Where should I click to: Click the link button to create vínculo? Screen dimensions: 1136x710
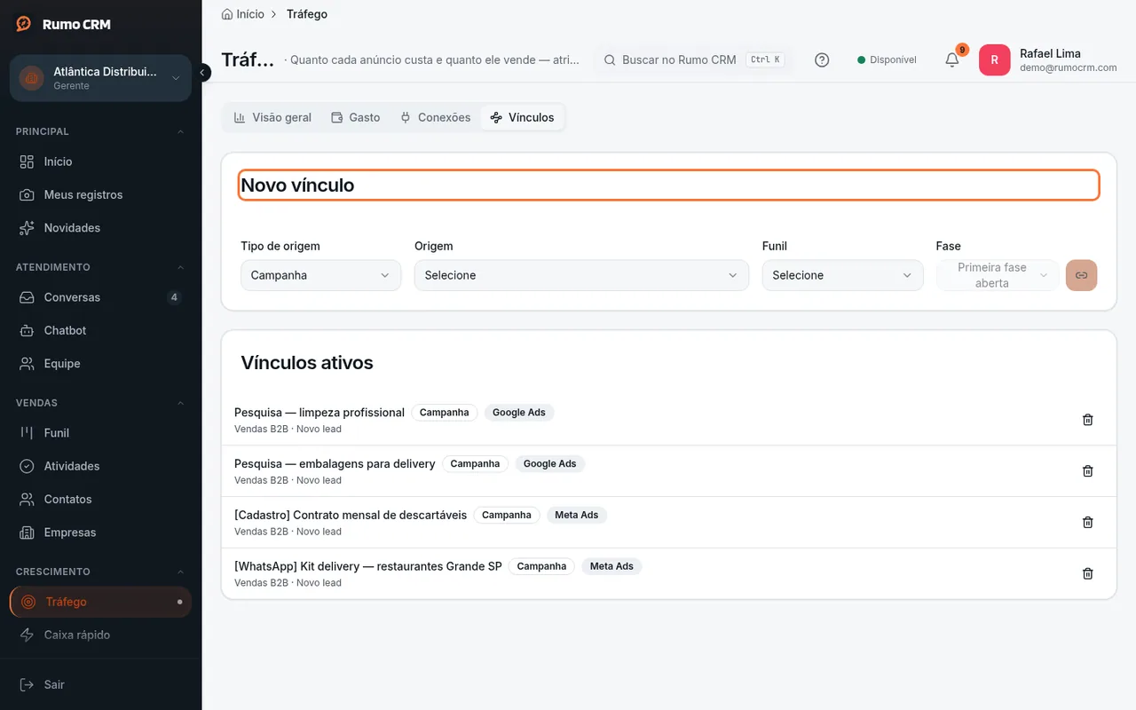pos(1081,275)
